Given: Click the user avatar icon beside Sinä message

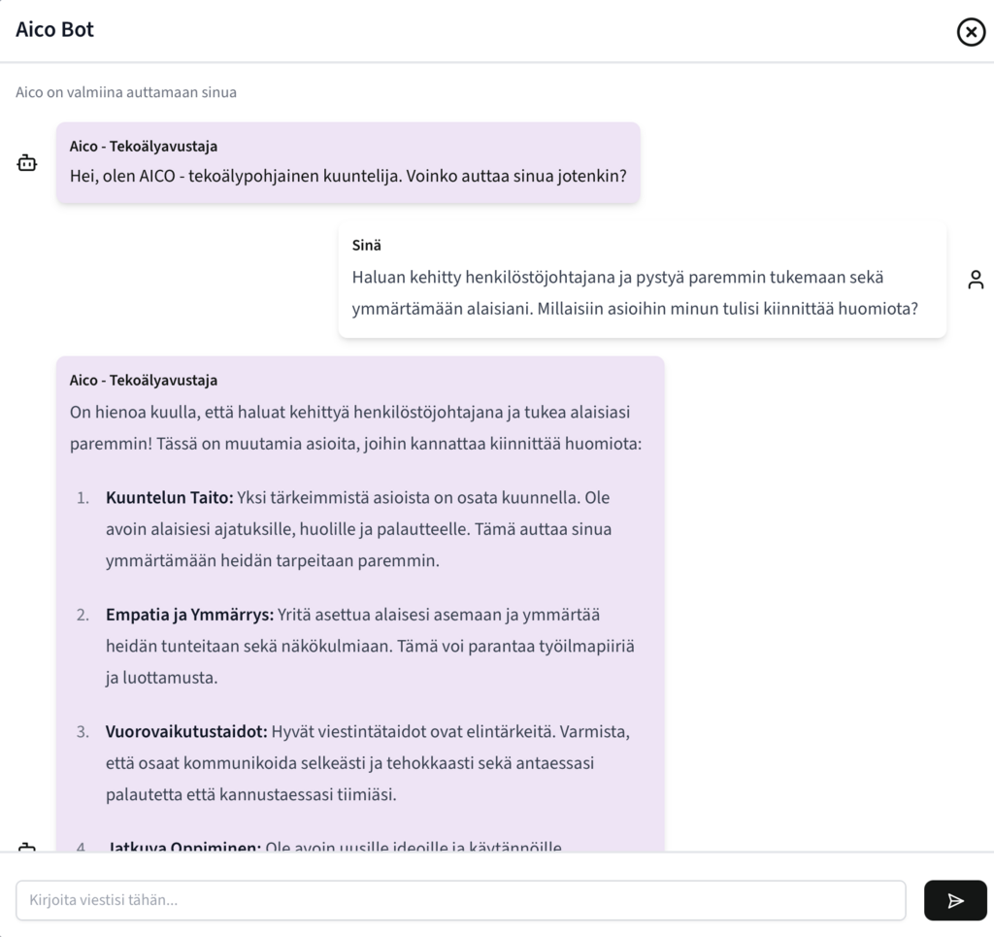Looking at the screenshot, I should click(x=976, y=280).
